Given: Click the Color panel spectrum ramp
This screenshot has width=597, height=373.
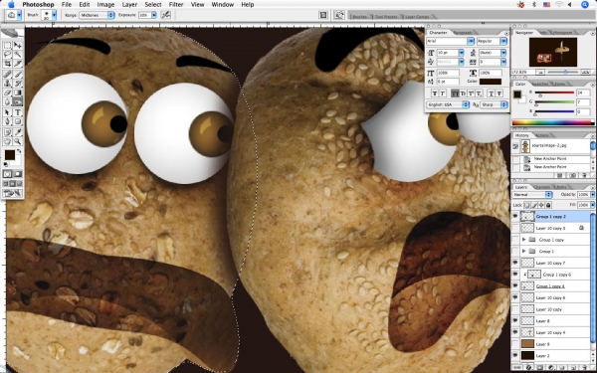Looking at the screenshot, I should tap(552, 122).
